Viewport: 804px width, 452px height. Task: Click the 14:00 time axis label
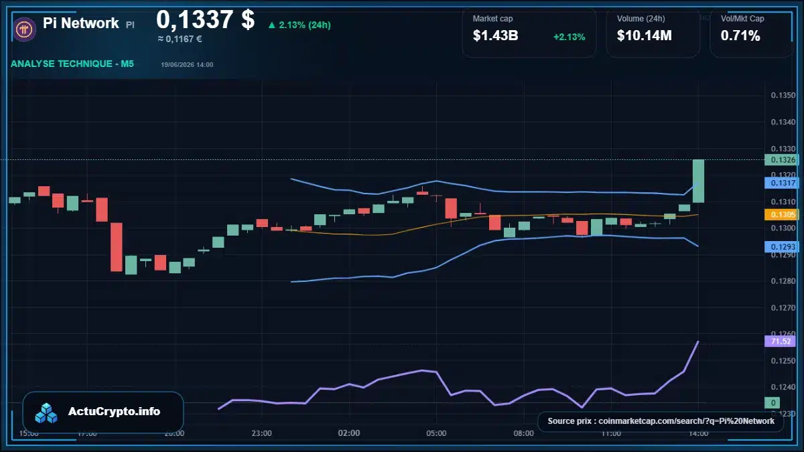[698, 433]
